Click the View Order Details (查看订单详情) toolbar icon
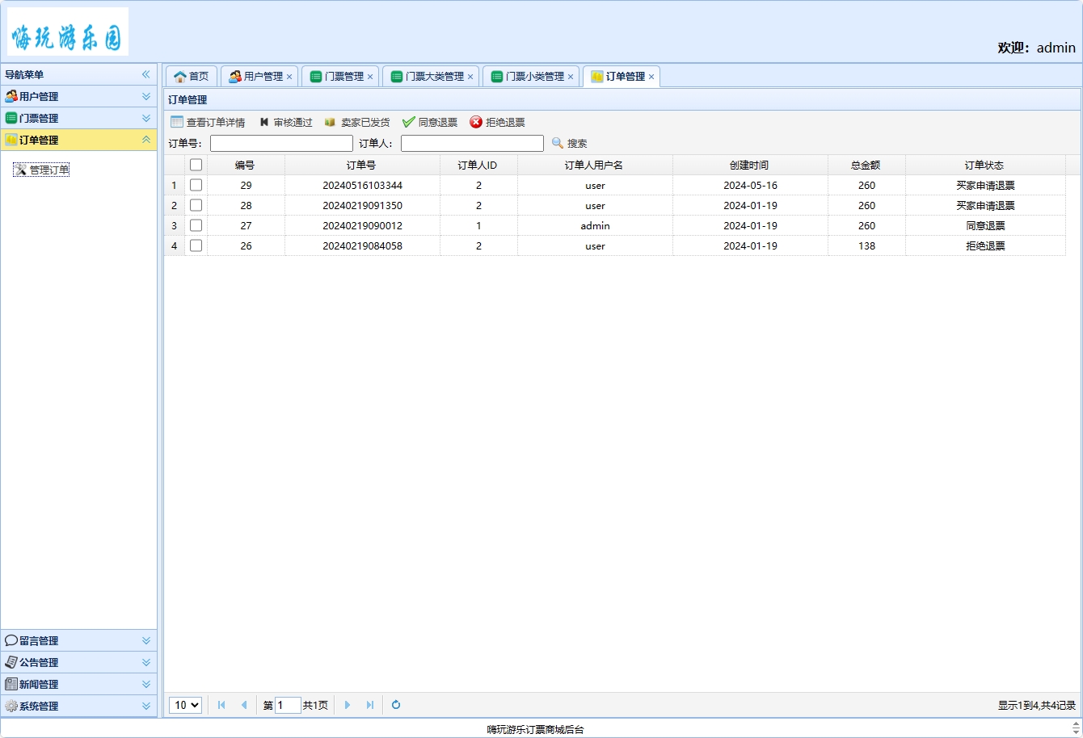 (x=177, y=122)
